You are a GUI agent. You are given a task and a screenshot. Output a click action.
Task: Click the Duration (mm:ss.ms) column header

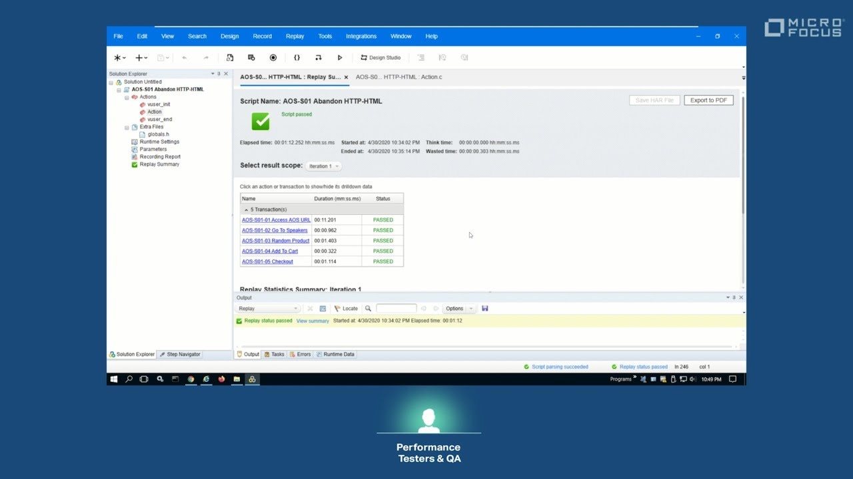[337, 199]
